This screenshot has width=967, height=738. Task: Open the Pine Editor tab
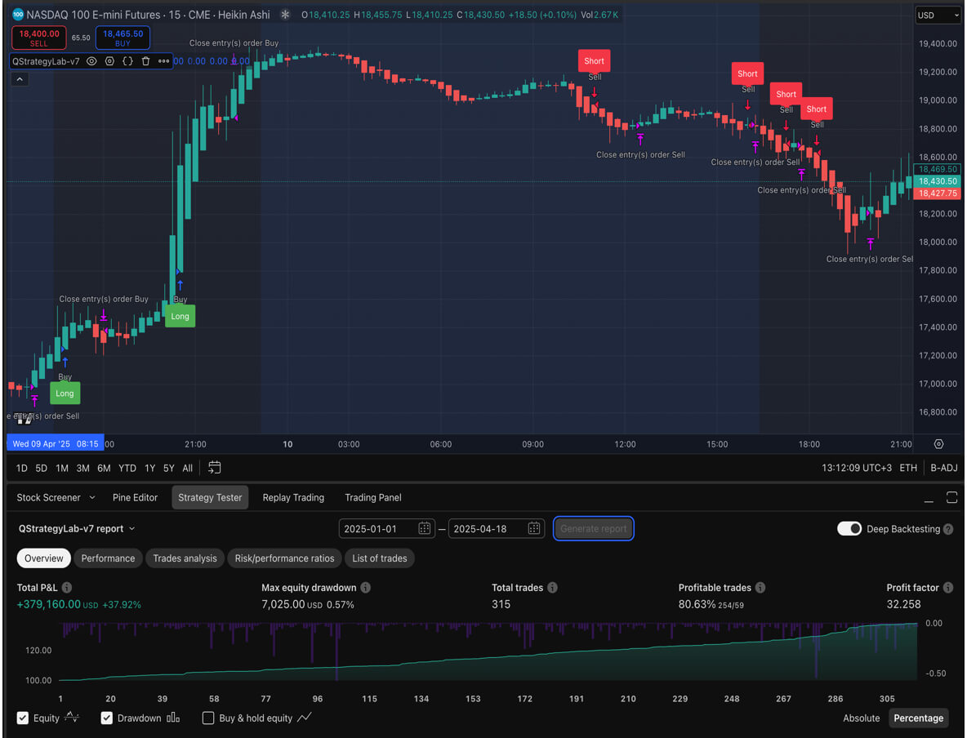(135, 497)
